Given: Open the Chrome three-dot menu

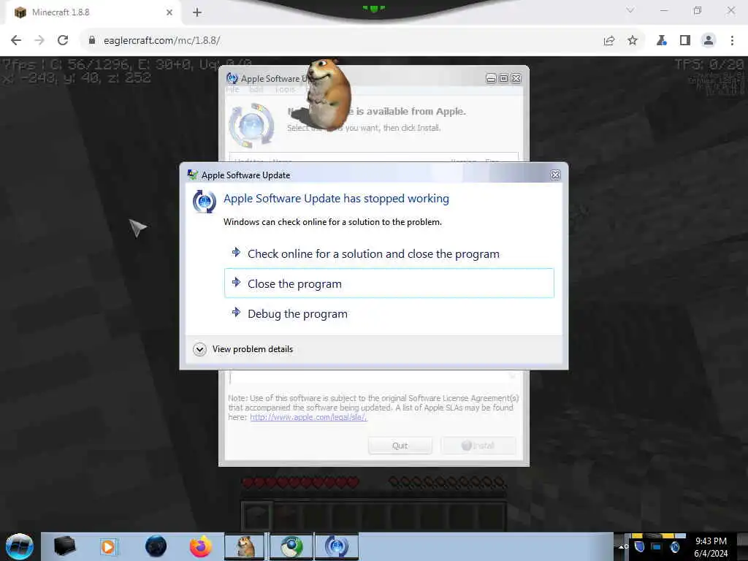Looking at the screenshot, I should click(732, 41).
